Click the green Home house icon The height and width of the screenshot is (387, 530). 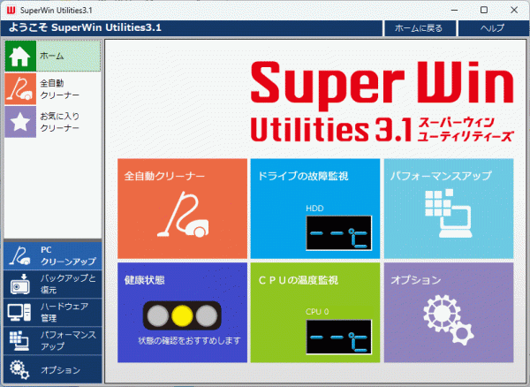20,57
